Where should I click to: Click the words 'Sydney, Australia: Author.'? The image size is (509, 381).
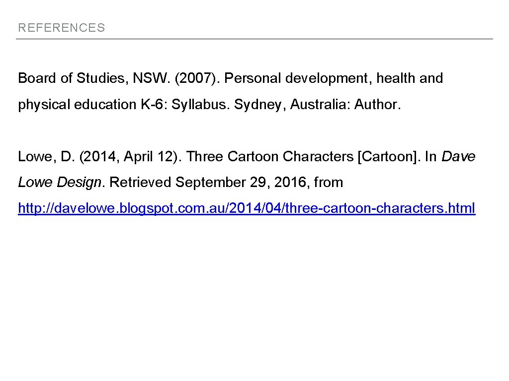(317, 105)
